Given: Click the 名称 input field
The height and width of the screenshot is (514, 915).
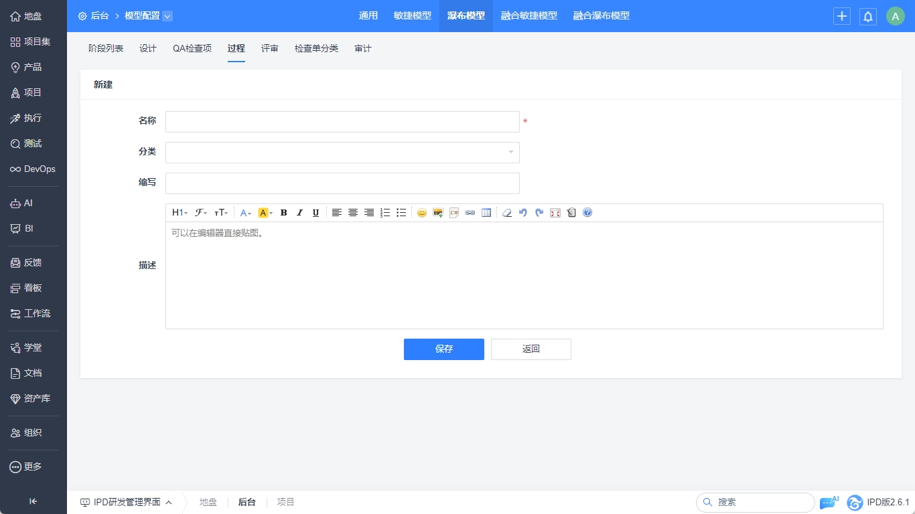Looking at the screenshot, I should click(342, 122).
